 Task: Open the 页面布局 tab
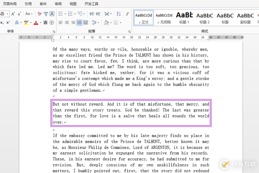tap(10, 4)
